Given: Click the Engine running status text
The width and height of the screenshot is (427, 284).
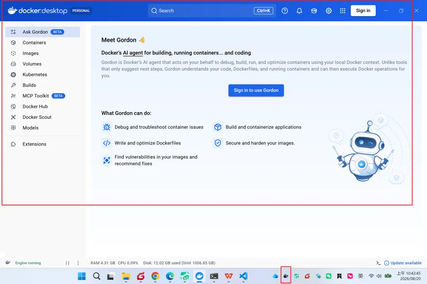Looking at the screenshot, I should coord(28,263).
